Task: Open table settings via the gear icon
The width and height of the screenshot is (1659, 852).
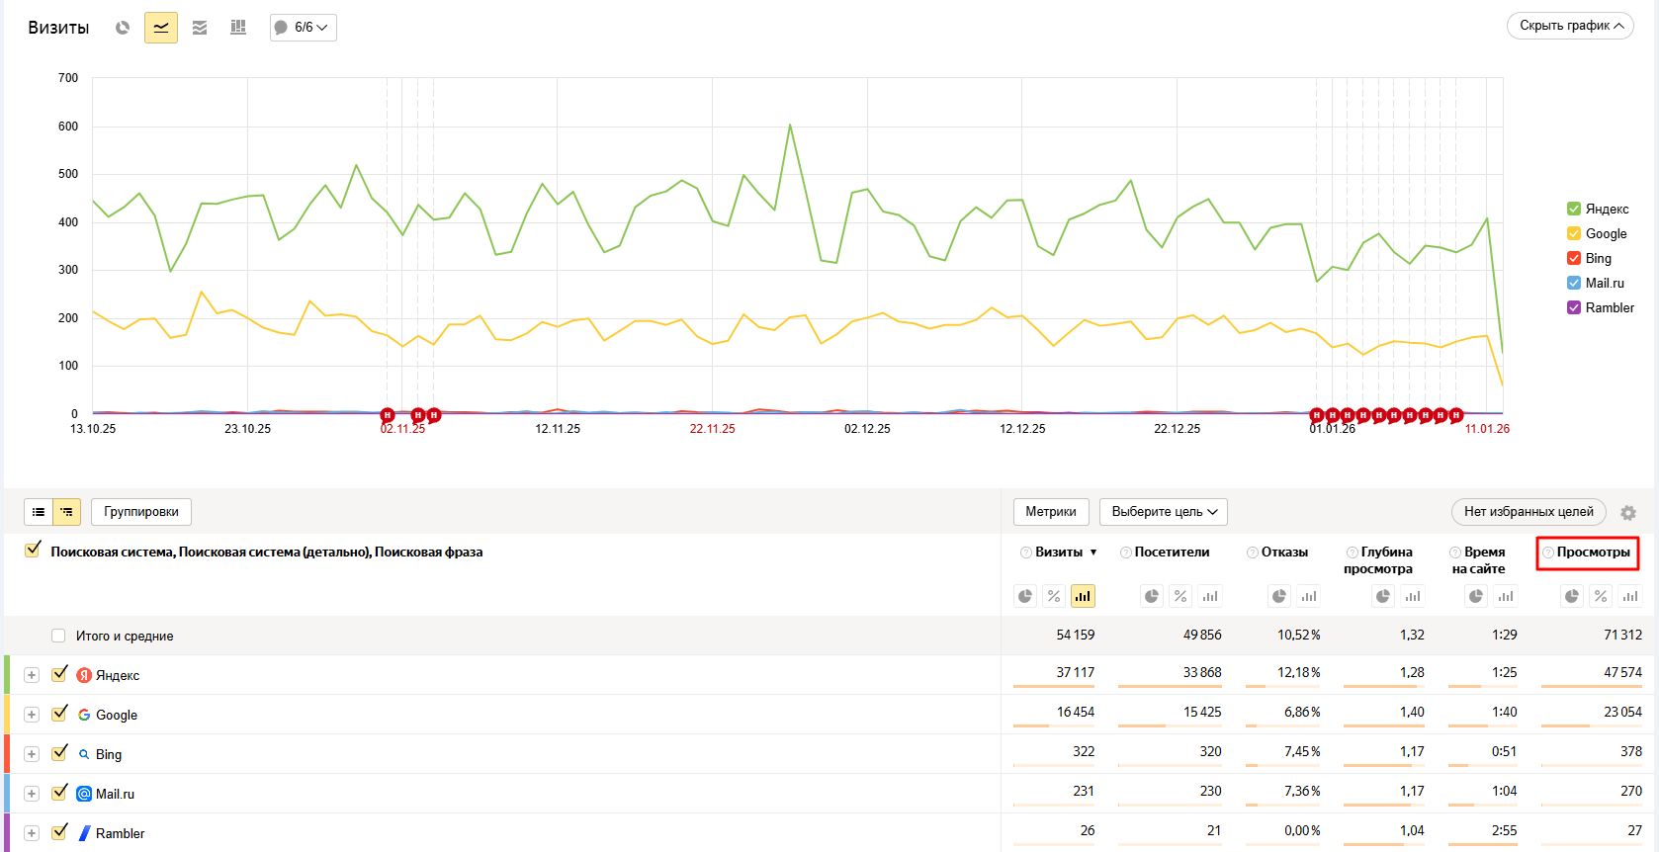Action: point(1628,513)
